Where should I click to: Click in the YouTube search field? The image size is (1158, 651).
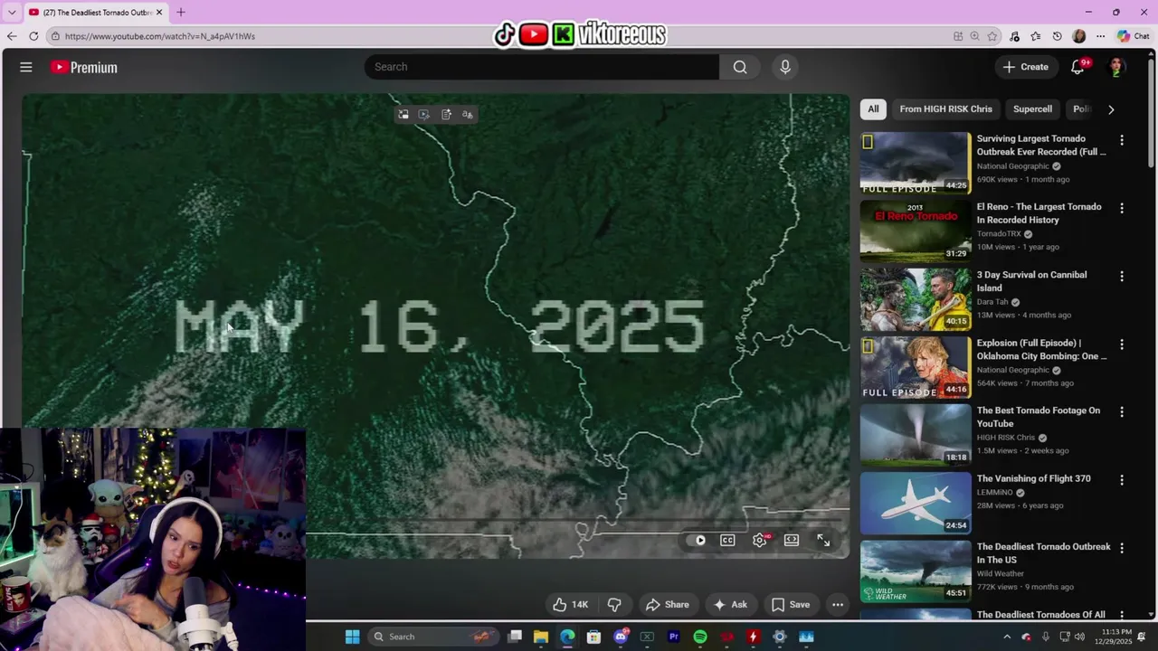click(x=543, y=67)
